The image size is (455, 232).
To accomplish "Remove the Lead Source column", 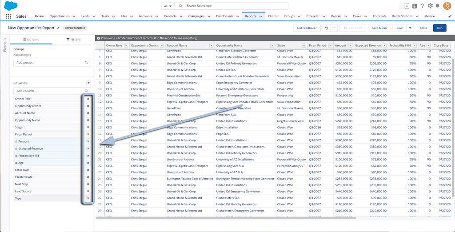I will 88,191.
